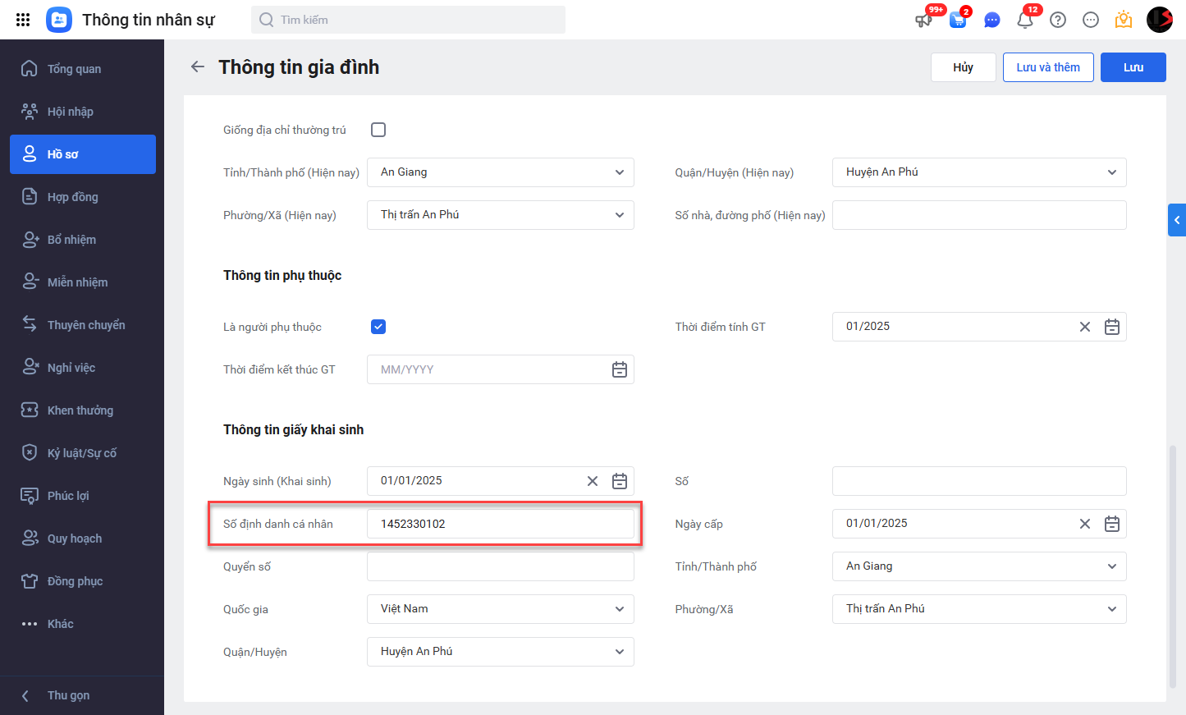1186x715 pixels.
Task: Uncheck the Là người phụ thuộc checkbox
Action: [378, 327]
